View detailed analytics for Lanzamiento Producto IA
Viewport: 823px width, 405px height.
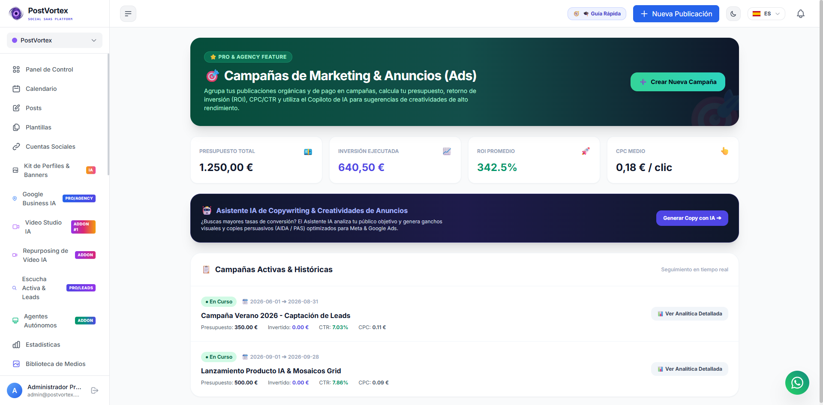pos(690,369)
